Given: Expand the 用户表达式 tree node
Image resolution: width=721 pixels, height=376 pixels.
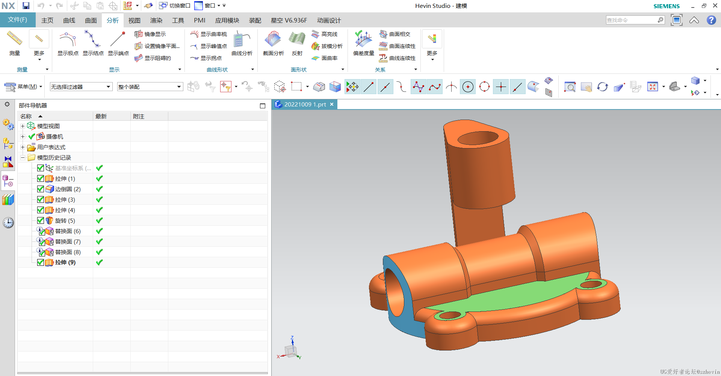Looking at the screenshot, I should tap(23, 147).
